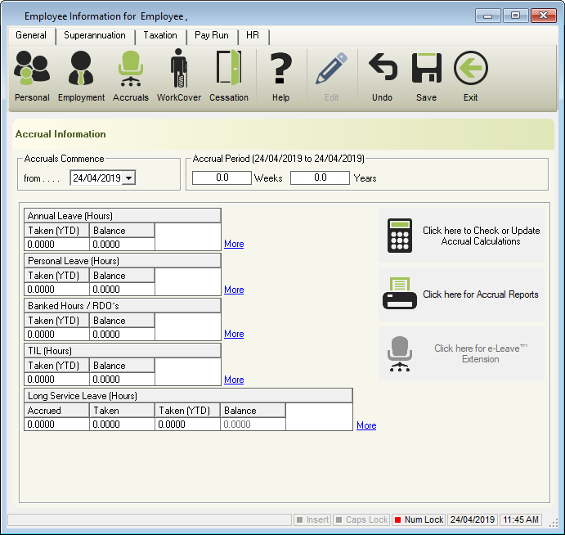This screenshot has height=535, width=565.
Task: Open the Cessation door icon
Action: pyautogui.click(x=229, y=76)
